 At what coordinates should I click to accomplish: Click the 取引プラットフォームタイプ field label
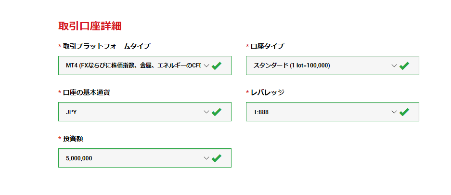[106, 46]
